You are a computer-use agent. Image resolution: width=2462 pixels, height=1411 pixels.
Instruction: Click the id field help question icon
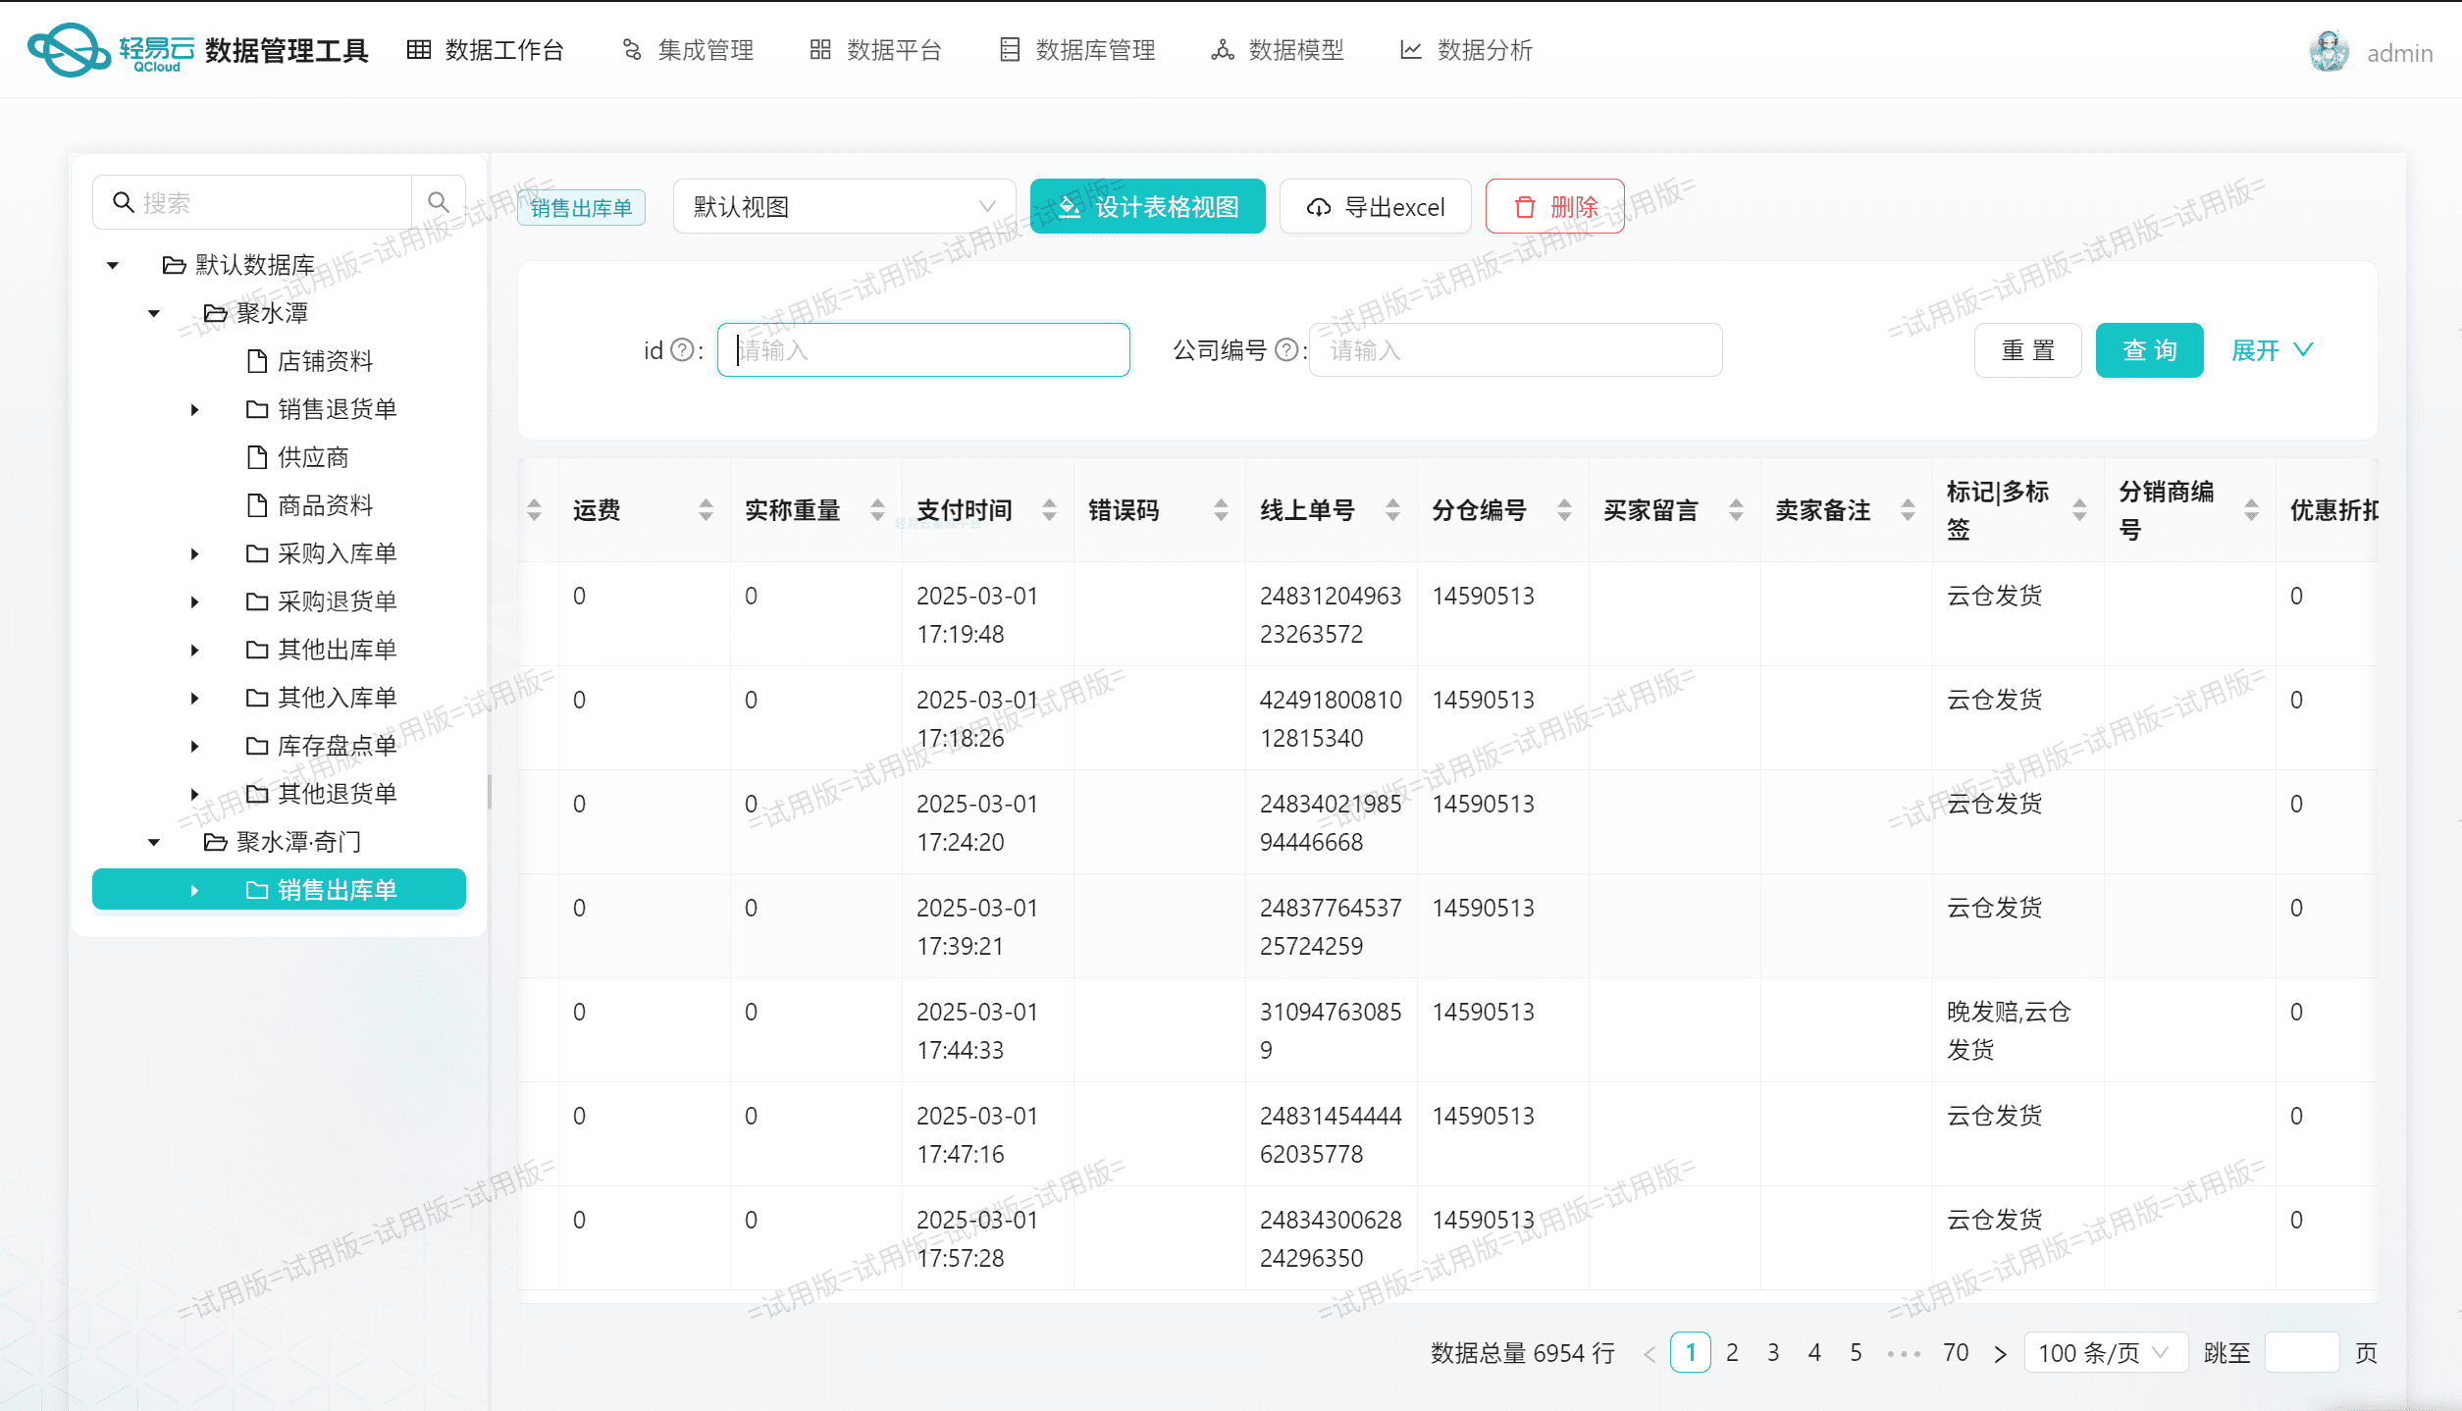pos(682,350)
